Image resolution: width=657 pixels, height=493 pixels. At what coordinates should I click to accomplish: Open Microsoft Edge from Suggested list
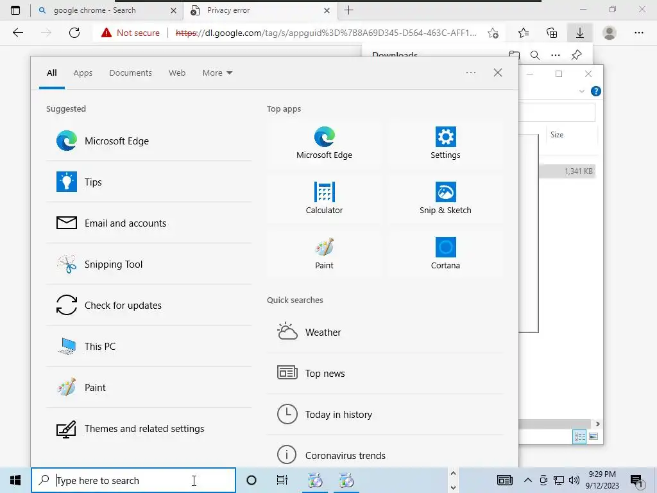tap(149, 141)
